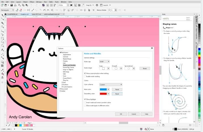Select Snap to Objects in options tree
Viewport: 203px width, 132px height.
click(x=68, y=70)
